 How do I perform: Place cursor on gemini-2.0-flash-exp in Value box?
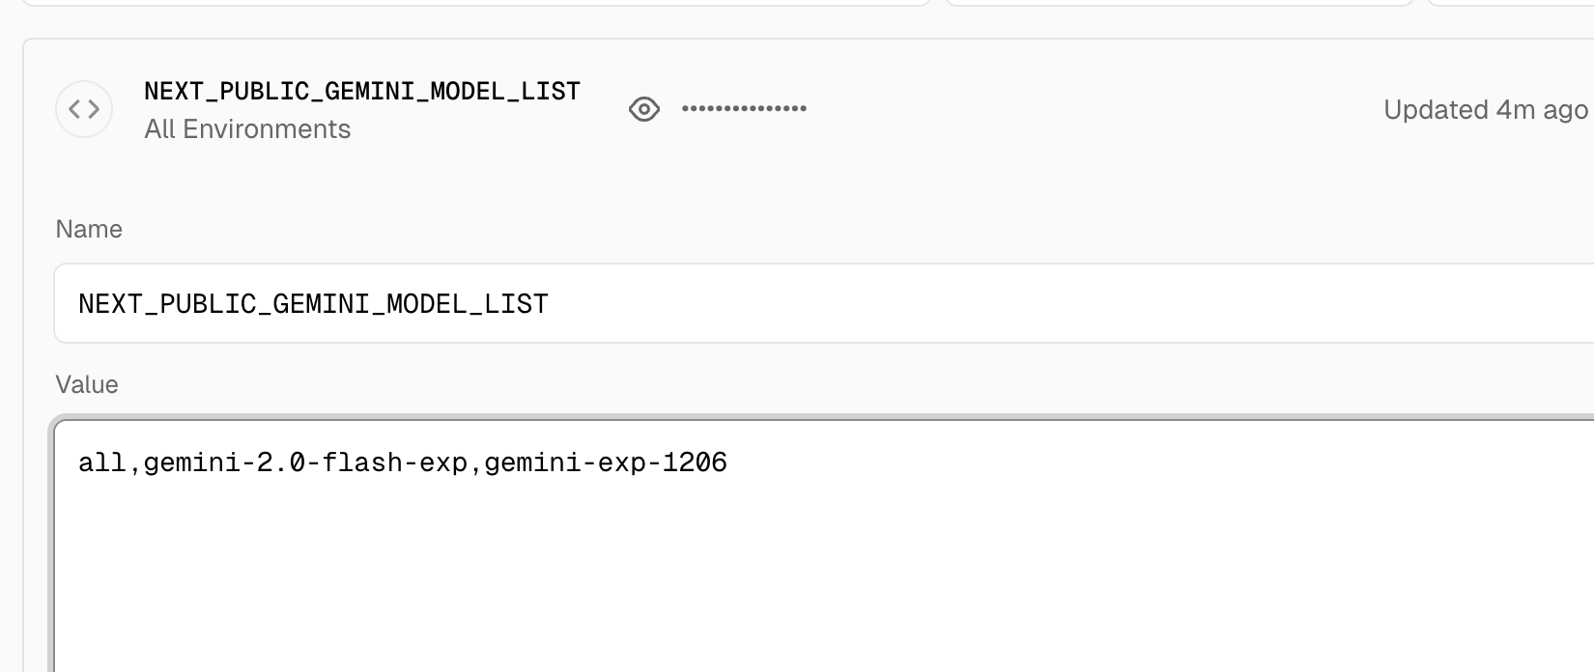(305, 462)
